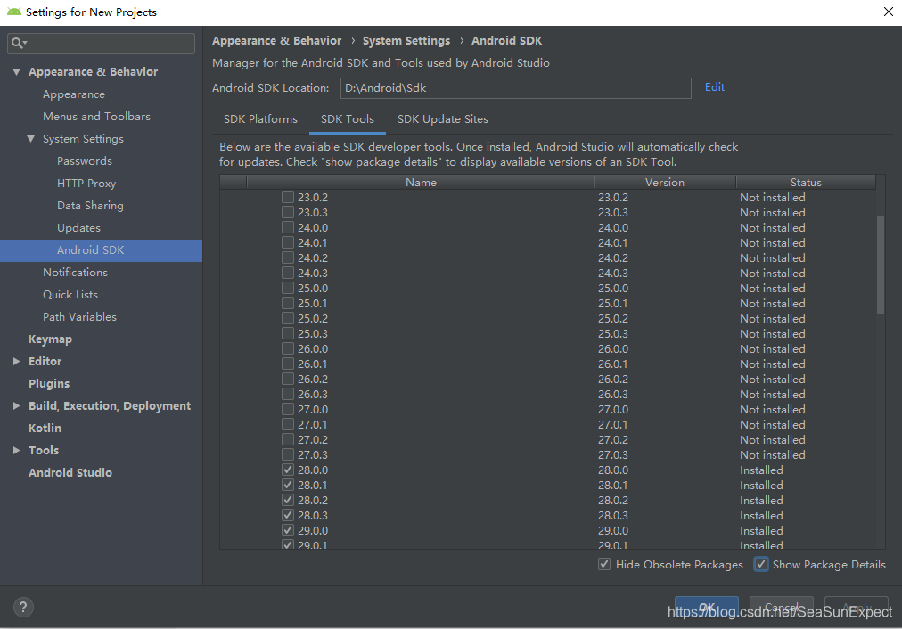Open Menus and Toolbars settings
The image size is (902, 629).
point(96,116)
